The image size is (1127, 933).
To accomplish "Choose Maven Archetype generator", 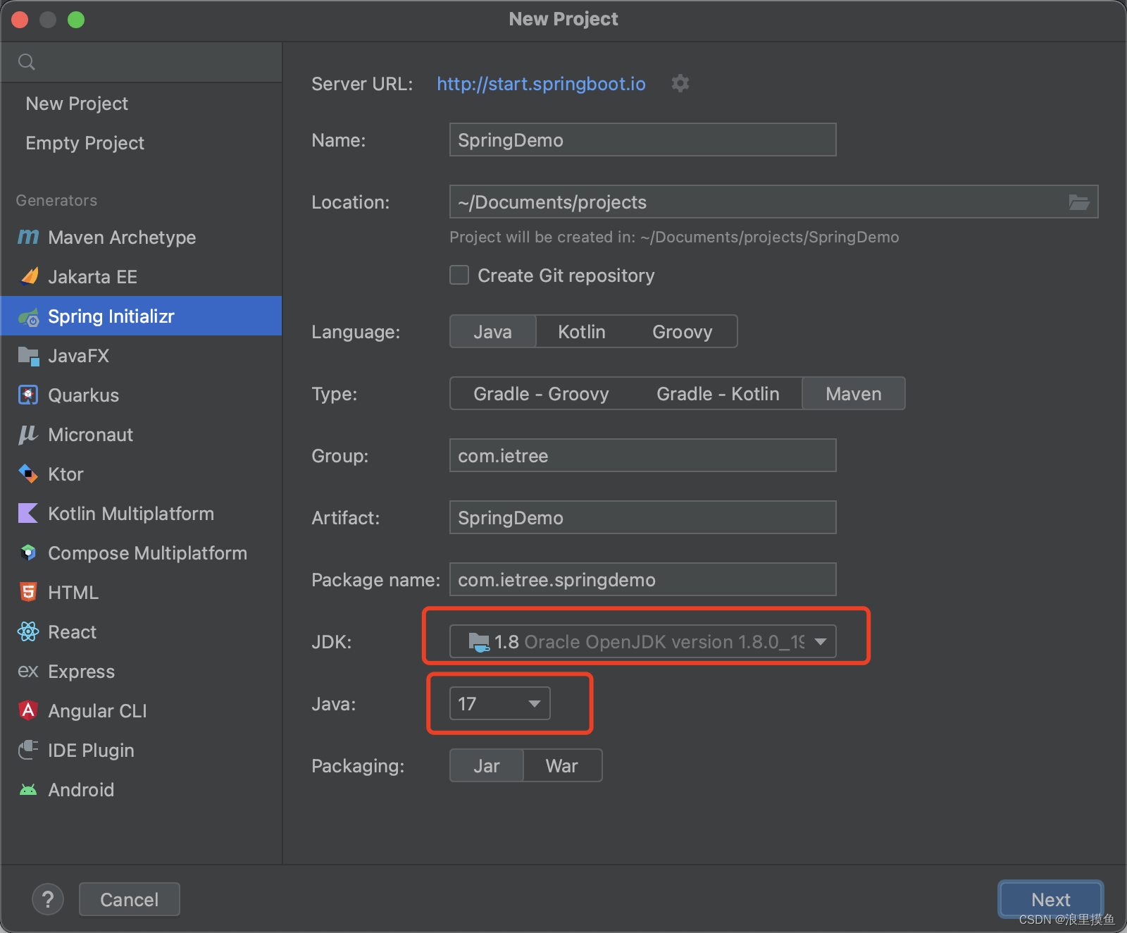I will [122, 237].
